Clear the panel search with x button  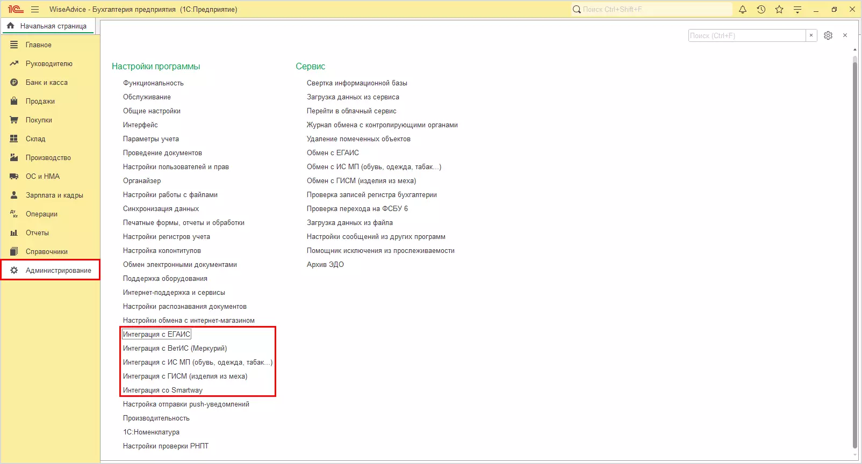tap(811, 35)
